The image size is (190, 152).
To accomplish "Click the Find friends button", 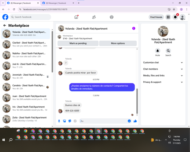I will [156, 17].
